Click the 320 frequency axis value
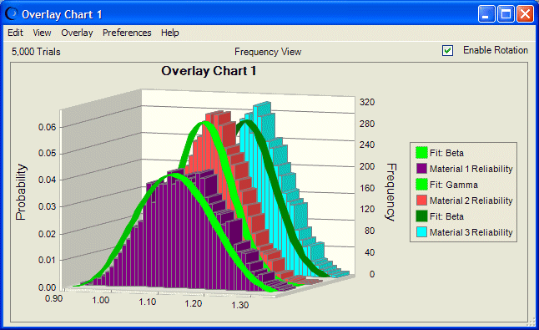 coord(367,102)
